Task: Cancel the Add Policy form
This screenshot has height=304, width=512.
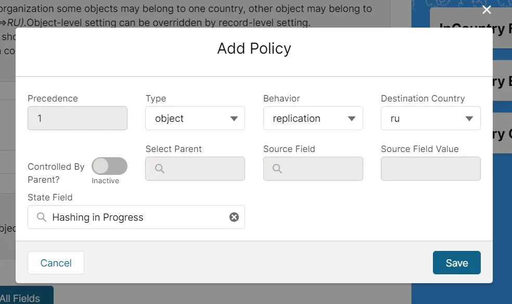Action: pyautogui.click(x=56, y=262)
